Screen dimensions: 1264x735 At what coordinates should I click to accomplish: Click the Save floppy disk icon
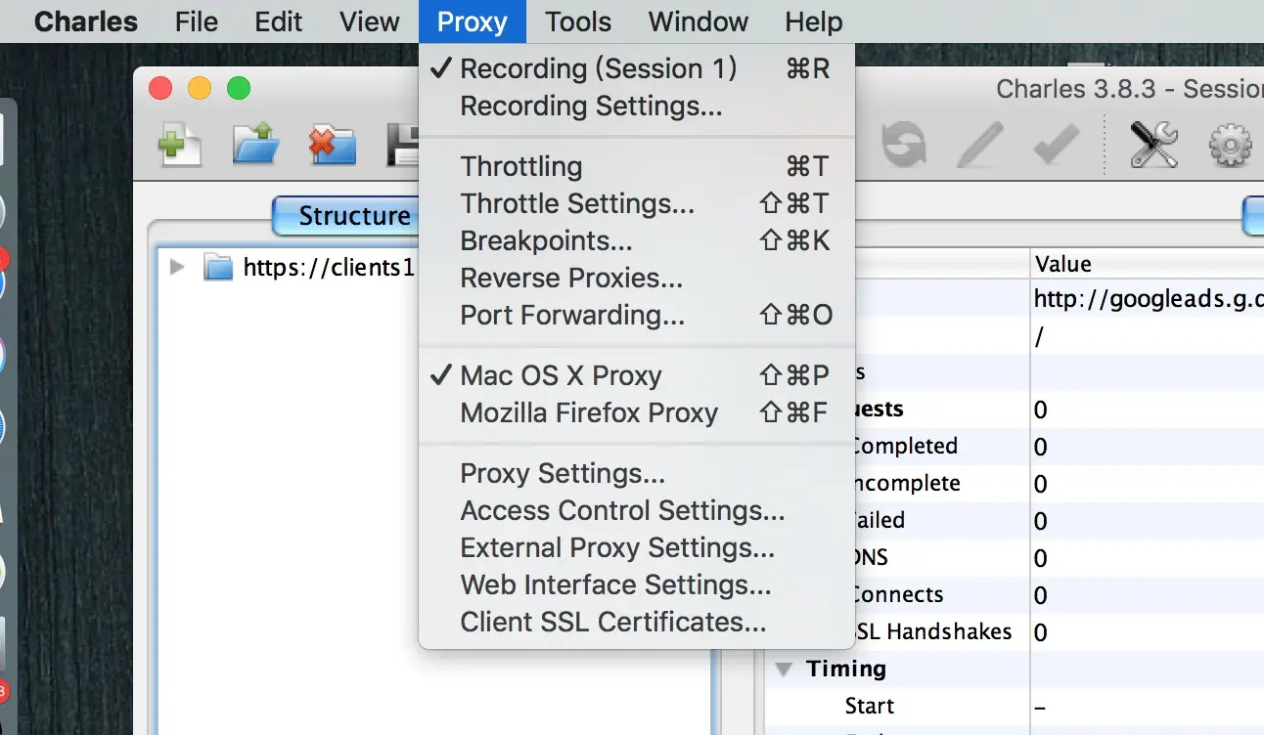pos(402,145)
